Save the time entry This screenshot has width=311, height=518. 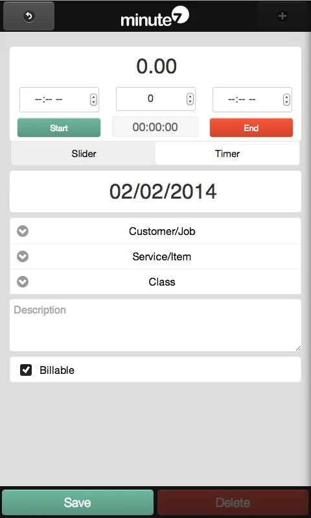tap(78, 502)
